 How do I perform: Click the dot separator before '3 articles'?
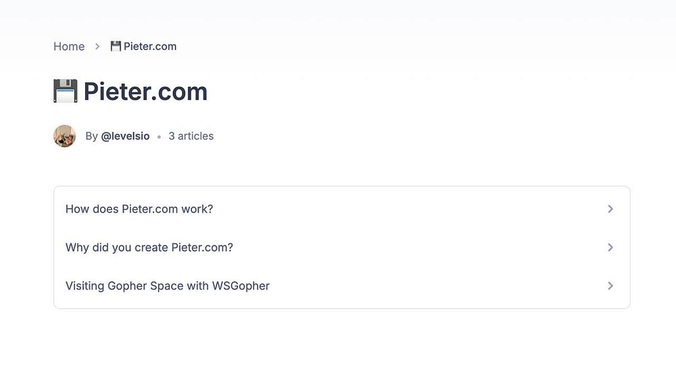pos(159,136)
